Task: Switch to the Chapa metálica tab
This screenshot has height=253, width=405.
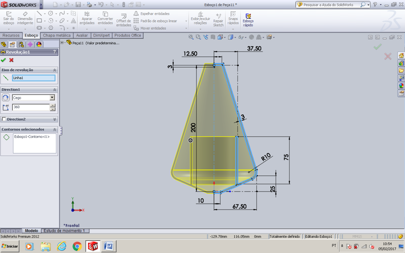Action: tap(57, 35)
